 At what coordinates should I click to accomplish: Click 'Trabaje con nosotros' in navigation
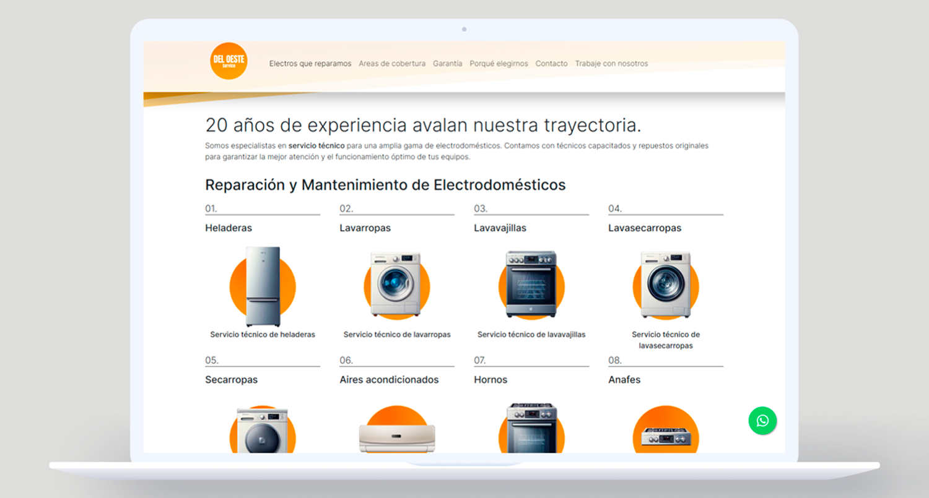click(x=611, y=64)
